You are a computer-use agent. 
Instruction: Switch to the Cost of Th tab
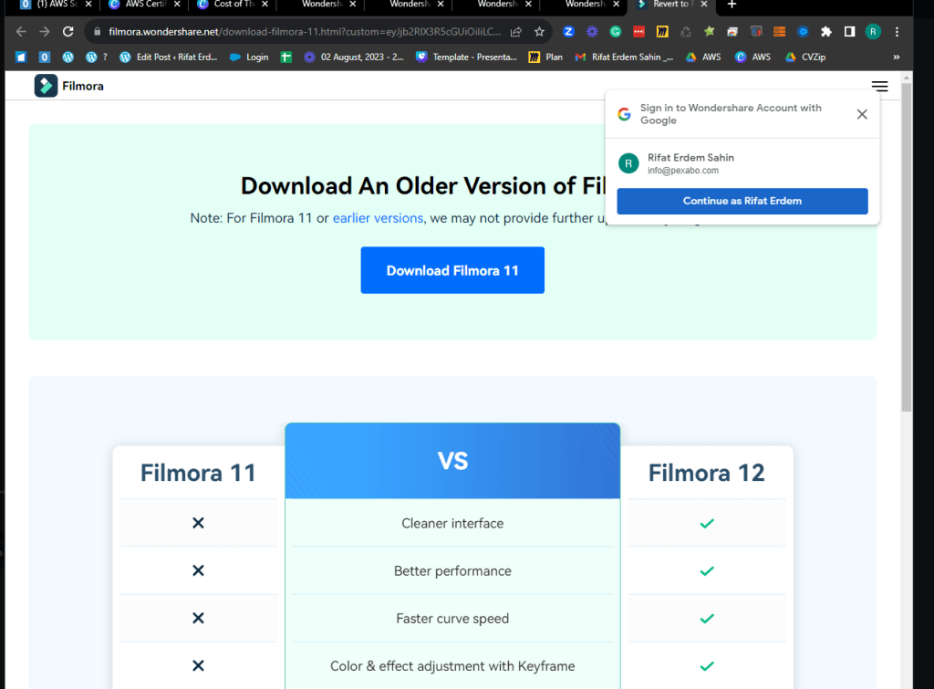pos(226,5)
